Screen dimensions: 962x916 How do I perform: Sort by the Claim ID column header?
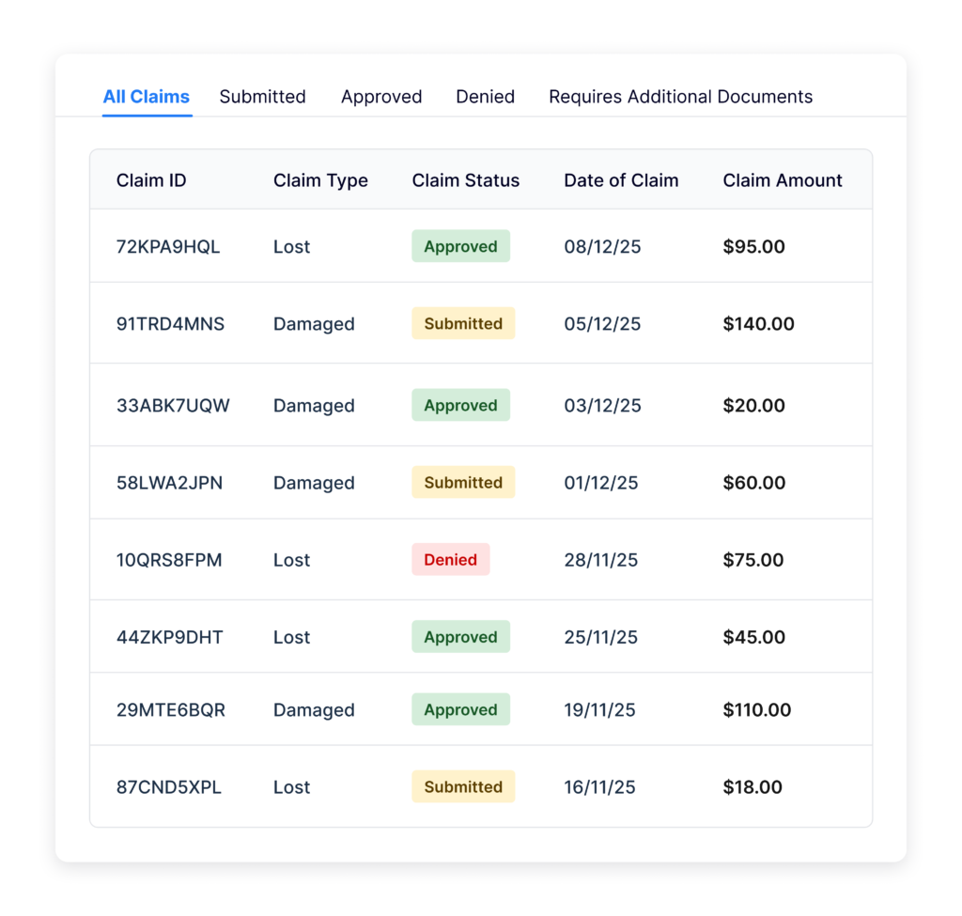[x=151, y=180]
